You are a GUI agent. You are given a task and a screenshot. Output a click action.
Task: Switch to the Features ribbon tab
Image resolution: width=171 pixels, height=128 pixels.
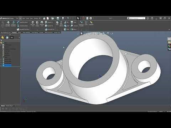pos(14,32)
